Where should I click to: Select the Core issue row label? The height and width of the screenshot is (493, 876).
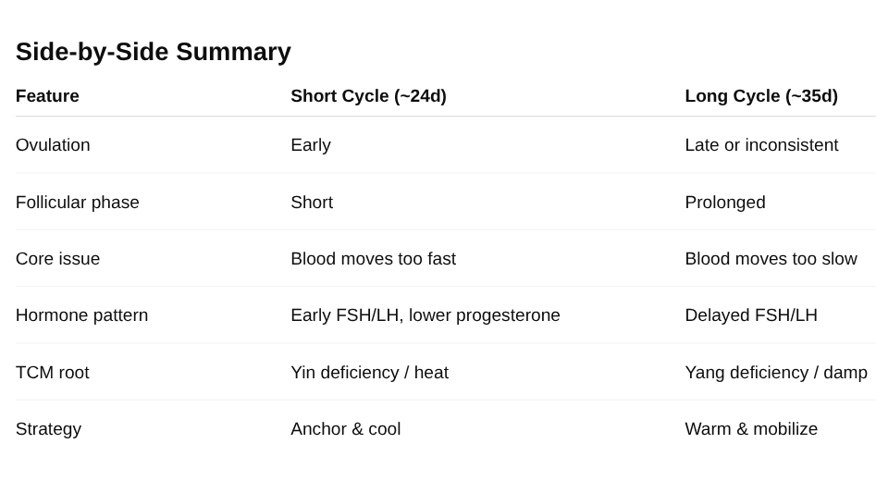coord(57,259)
